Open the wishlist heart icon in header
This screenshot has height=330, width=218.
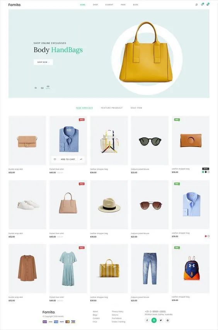pos(202,4)
